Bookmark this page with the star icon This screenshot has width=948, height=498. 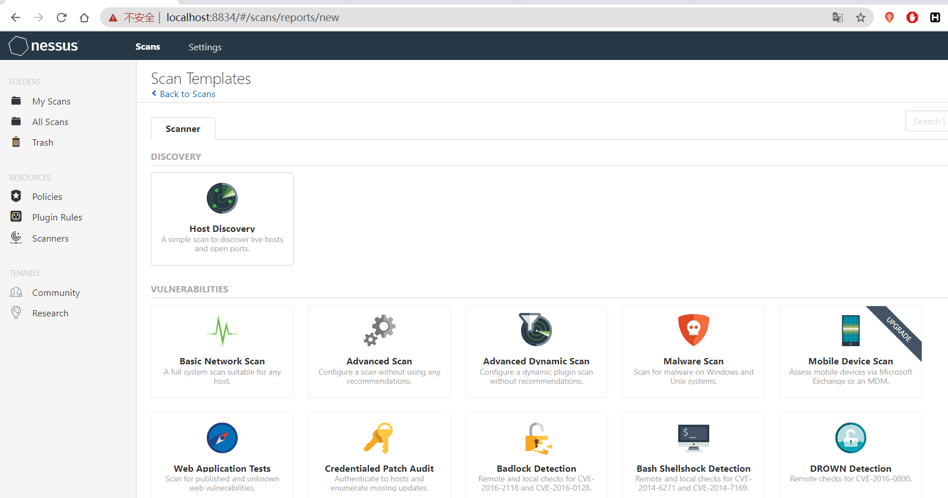coord(861,18)
